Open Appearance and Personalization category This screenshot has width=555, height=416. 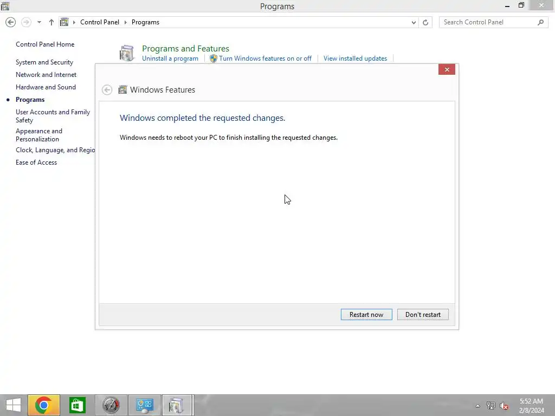(39, 135)
